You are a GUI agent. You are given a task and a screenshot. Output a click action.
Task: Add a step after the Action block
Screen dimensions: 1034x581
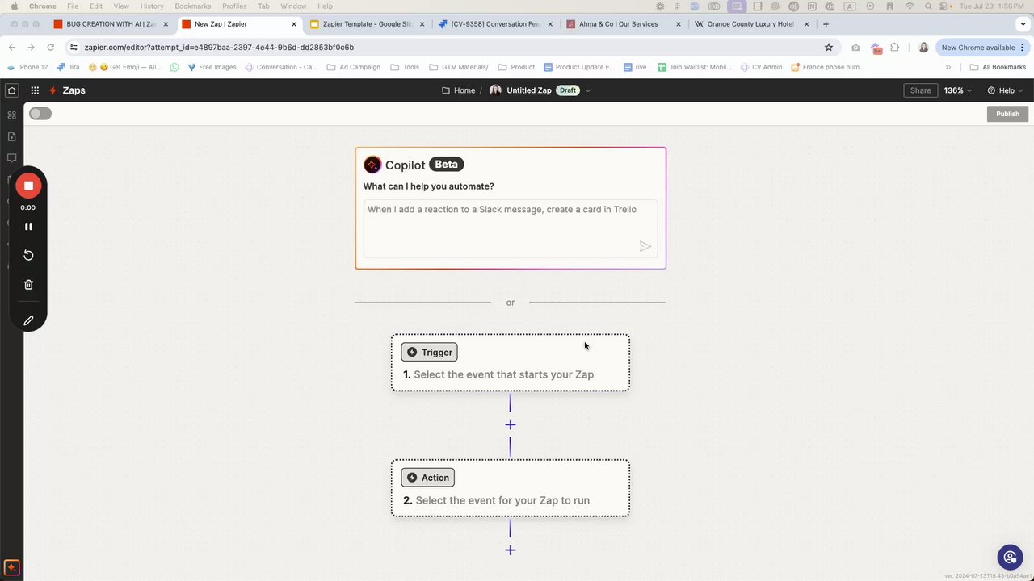pos(511,550)
